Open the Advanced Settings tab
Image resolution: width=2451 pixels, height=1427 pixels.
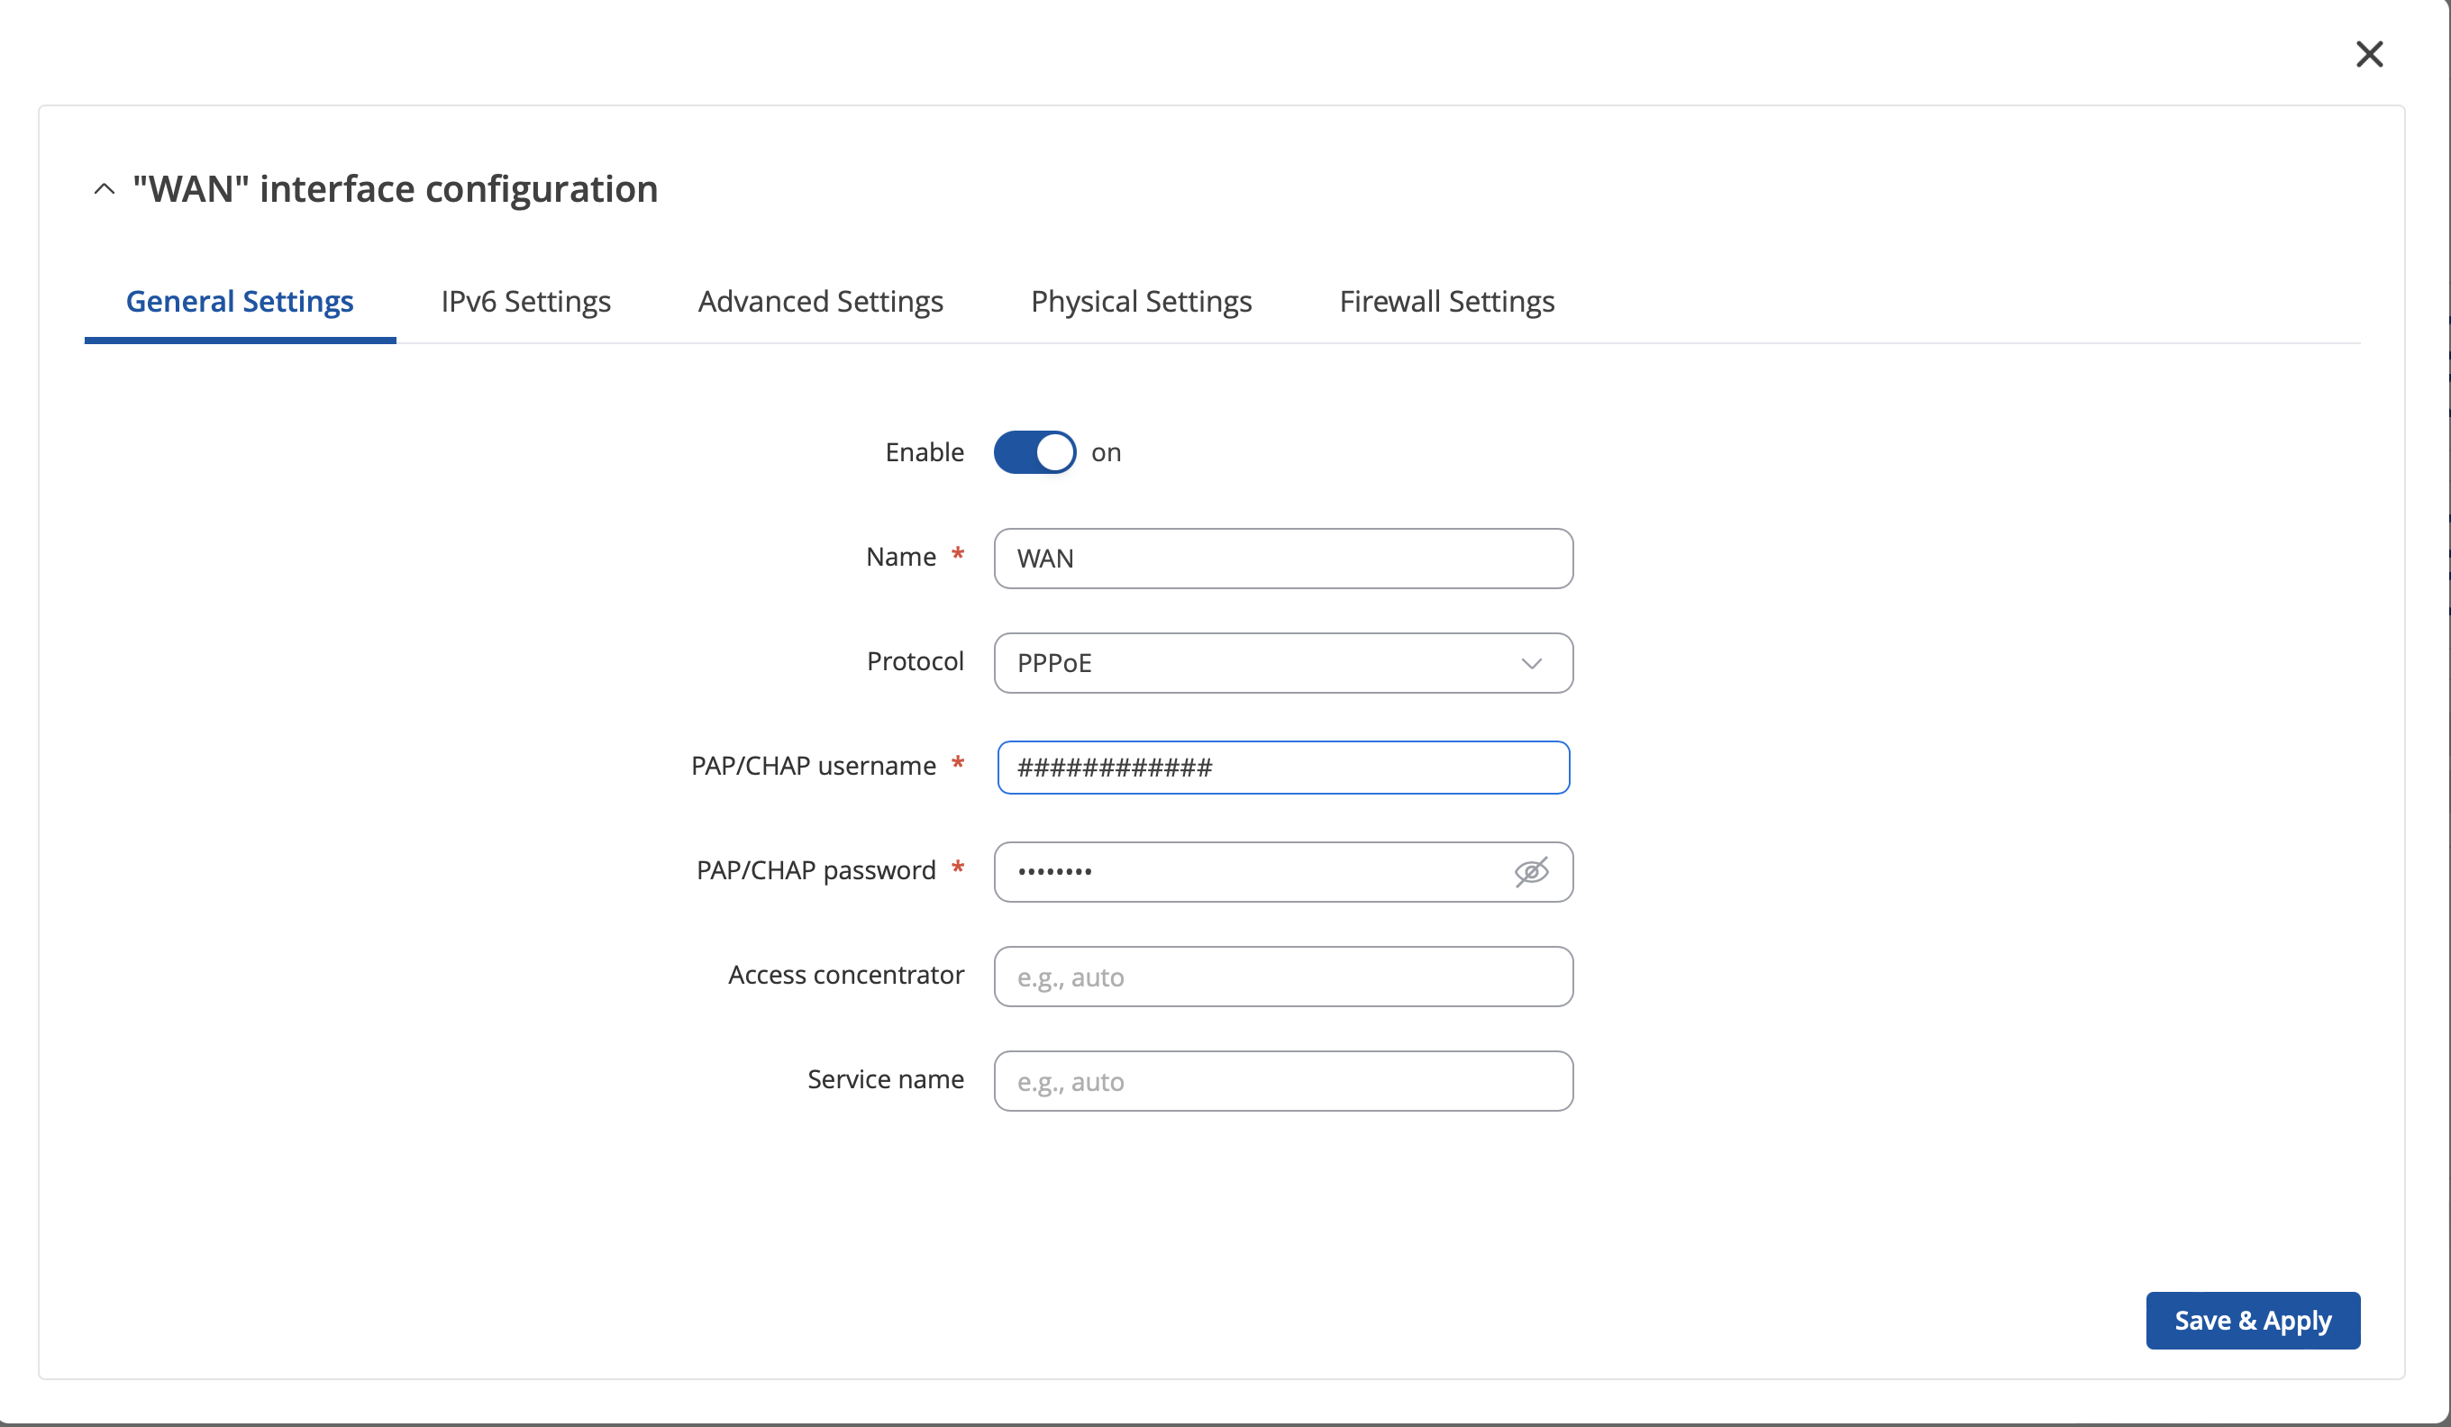point(820,301)
